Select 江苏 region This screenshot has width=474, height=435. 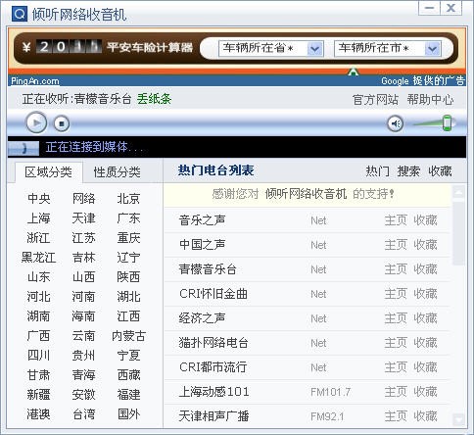click(83, 238)
